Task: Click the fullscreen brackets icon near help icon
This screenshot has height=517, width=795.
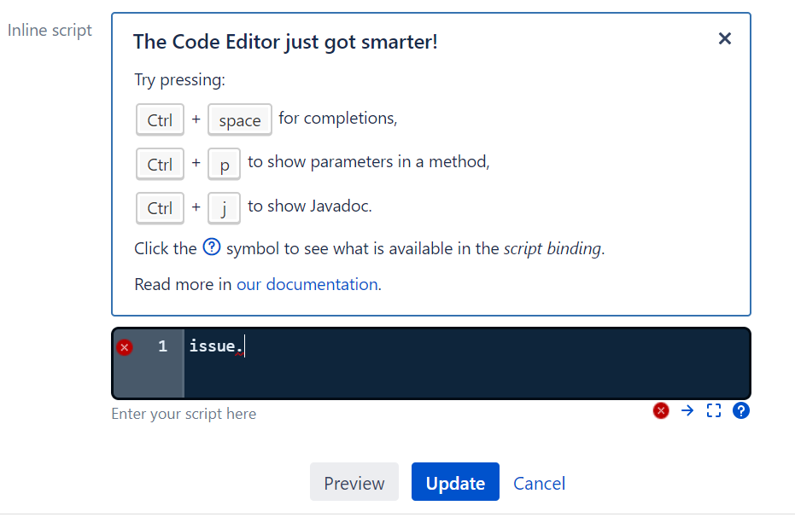Action: [714, 410]
